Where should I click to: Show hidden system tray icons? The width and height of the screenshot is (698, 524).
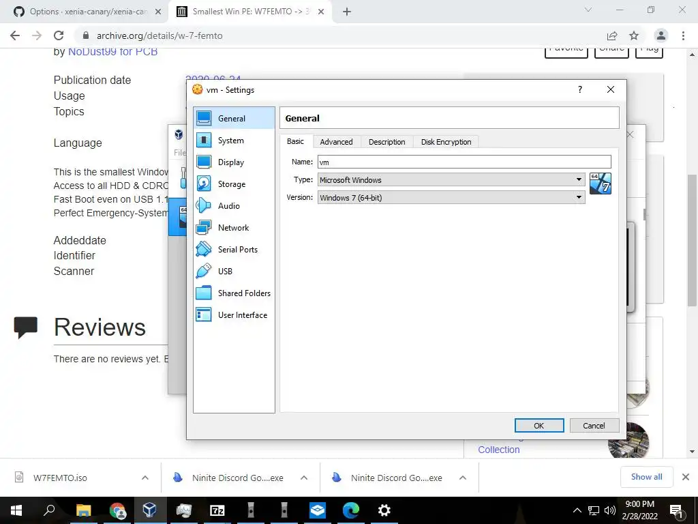click(x=577, y=510)
